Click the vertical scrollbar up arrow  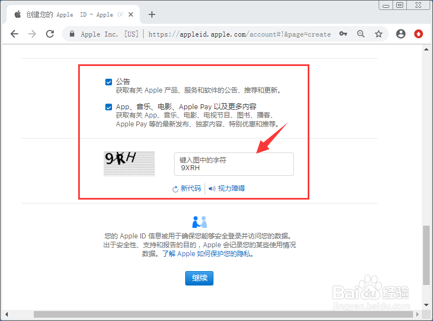tap(426, 49)
